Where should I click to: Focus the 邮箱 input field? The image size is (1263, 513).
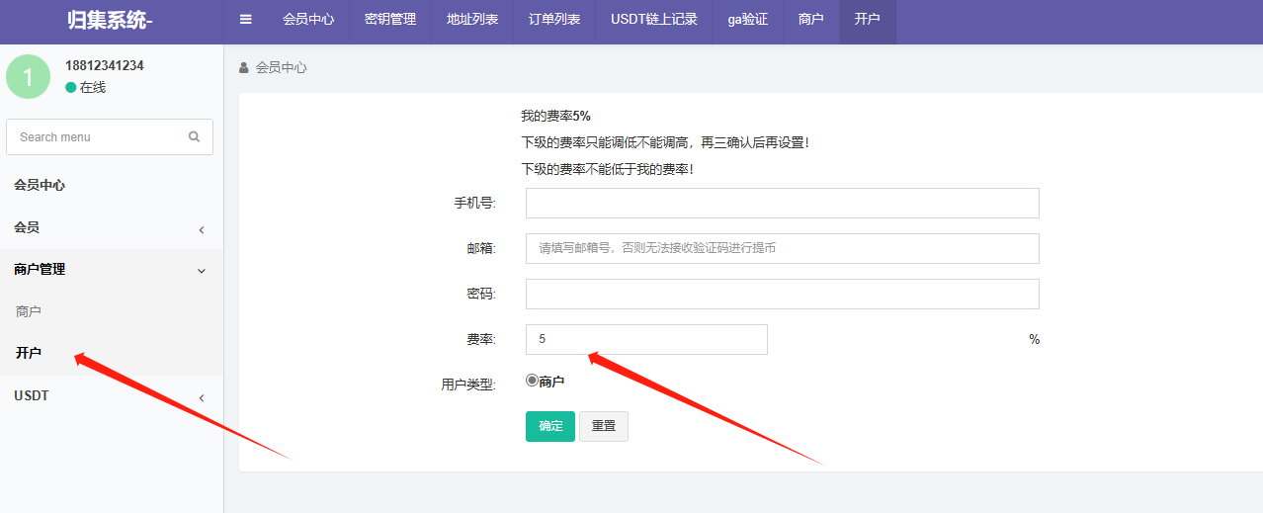783,248
